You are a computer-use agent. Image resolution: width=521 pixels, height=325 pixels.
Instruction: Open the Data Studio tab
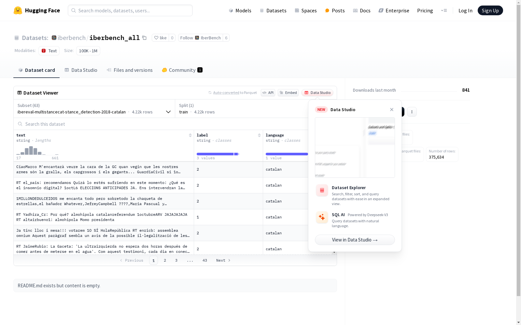(x=81, y=70)
